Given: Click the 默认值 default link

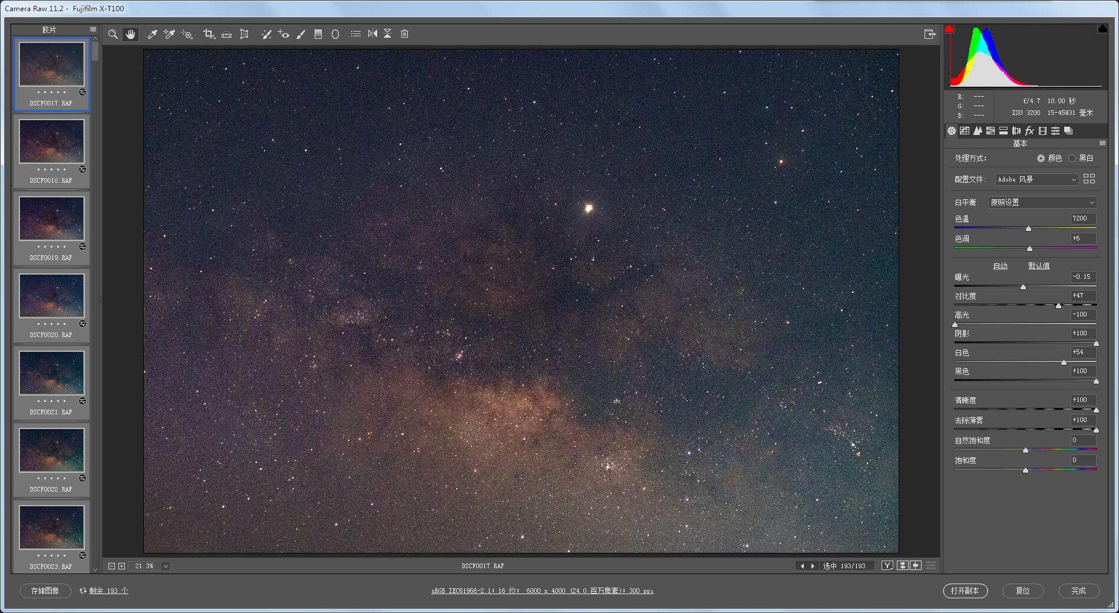Looking at the screenshot, I should 1039,266.
